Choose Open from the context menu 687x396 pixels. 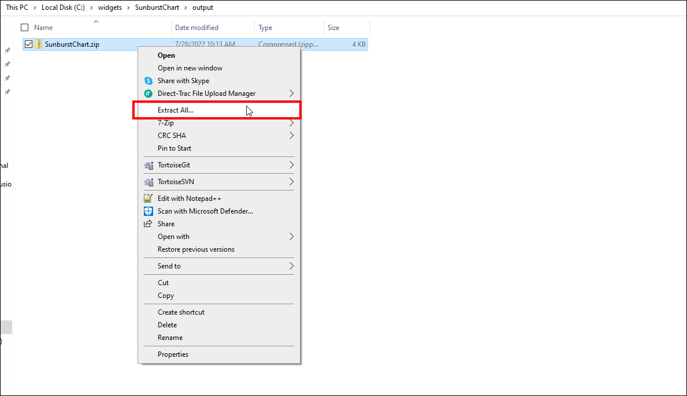click(x=219, y=55)
